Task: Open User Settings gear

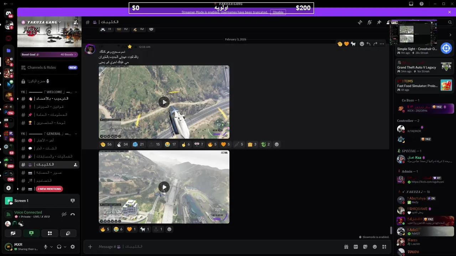Action: coord(73,247)
